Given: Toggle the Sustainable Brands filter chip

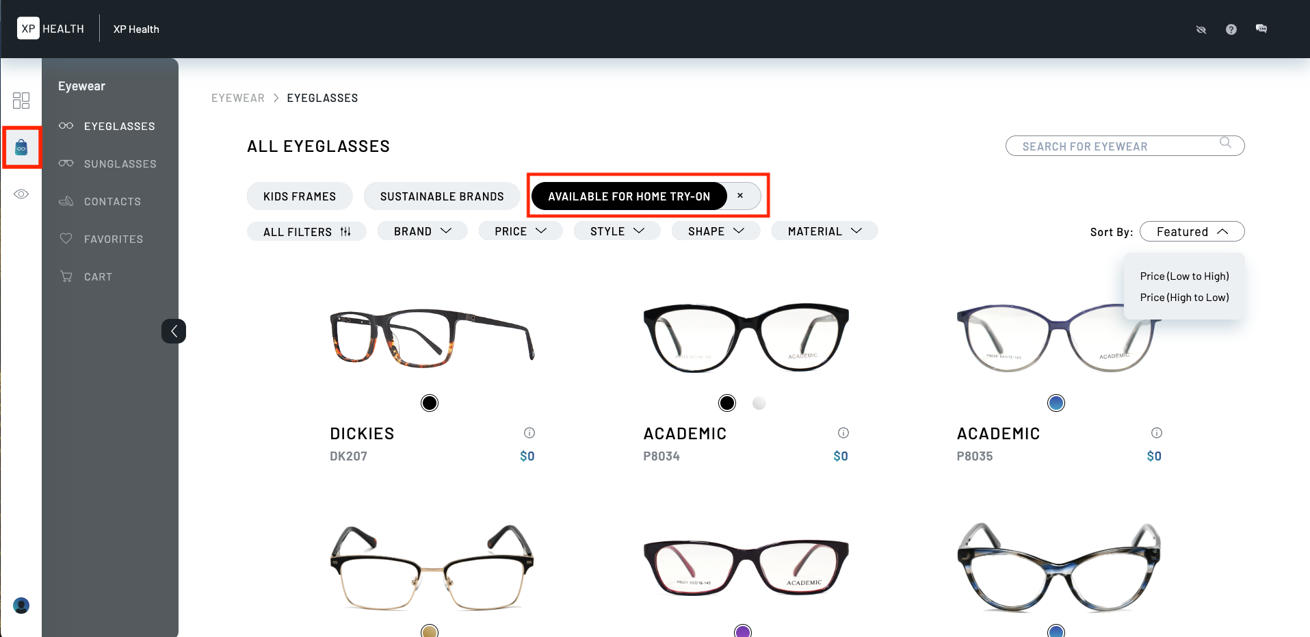Looking at the screenshot, I should (441, 196).
